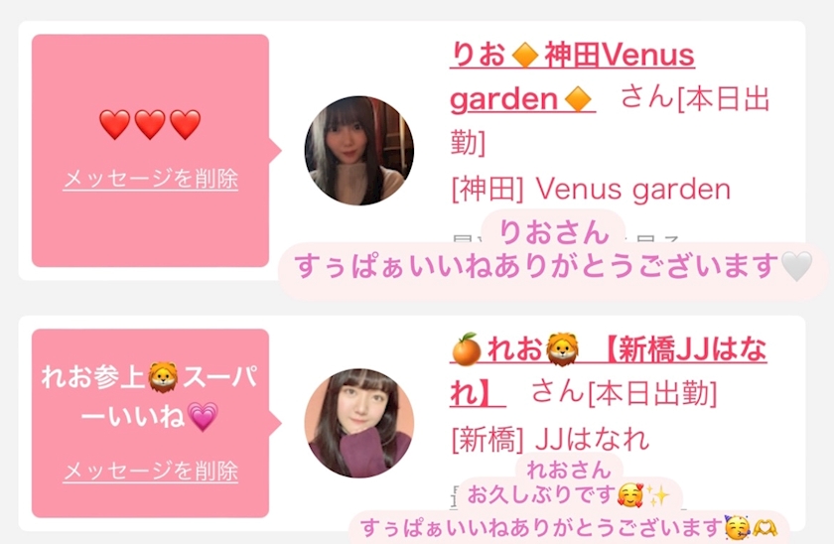Click the orange diamond after garden
This screenshot has width=834, height=544.
[578, 99]
